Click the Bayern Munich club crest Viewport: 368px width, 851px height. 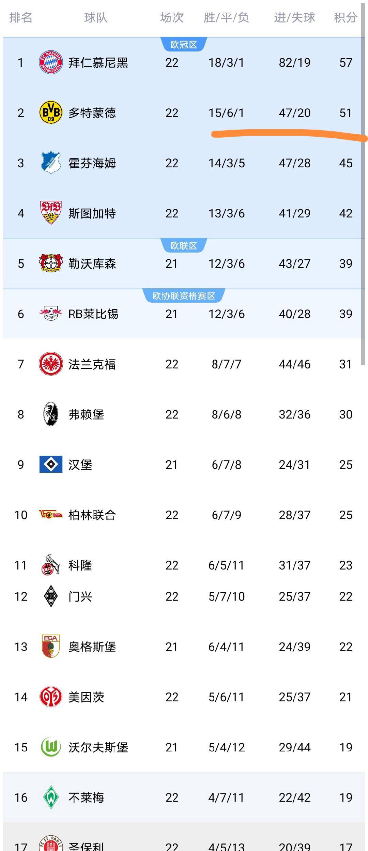pos(51,62)
